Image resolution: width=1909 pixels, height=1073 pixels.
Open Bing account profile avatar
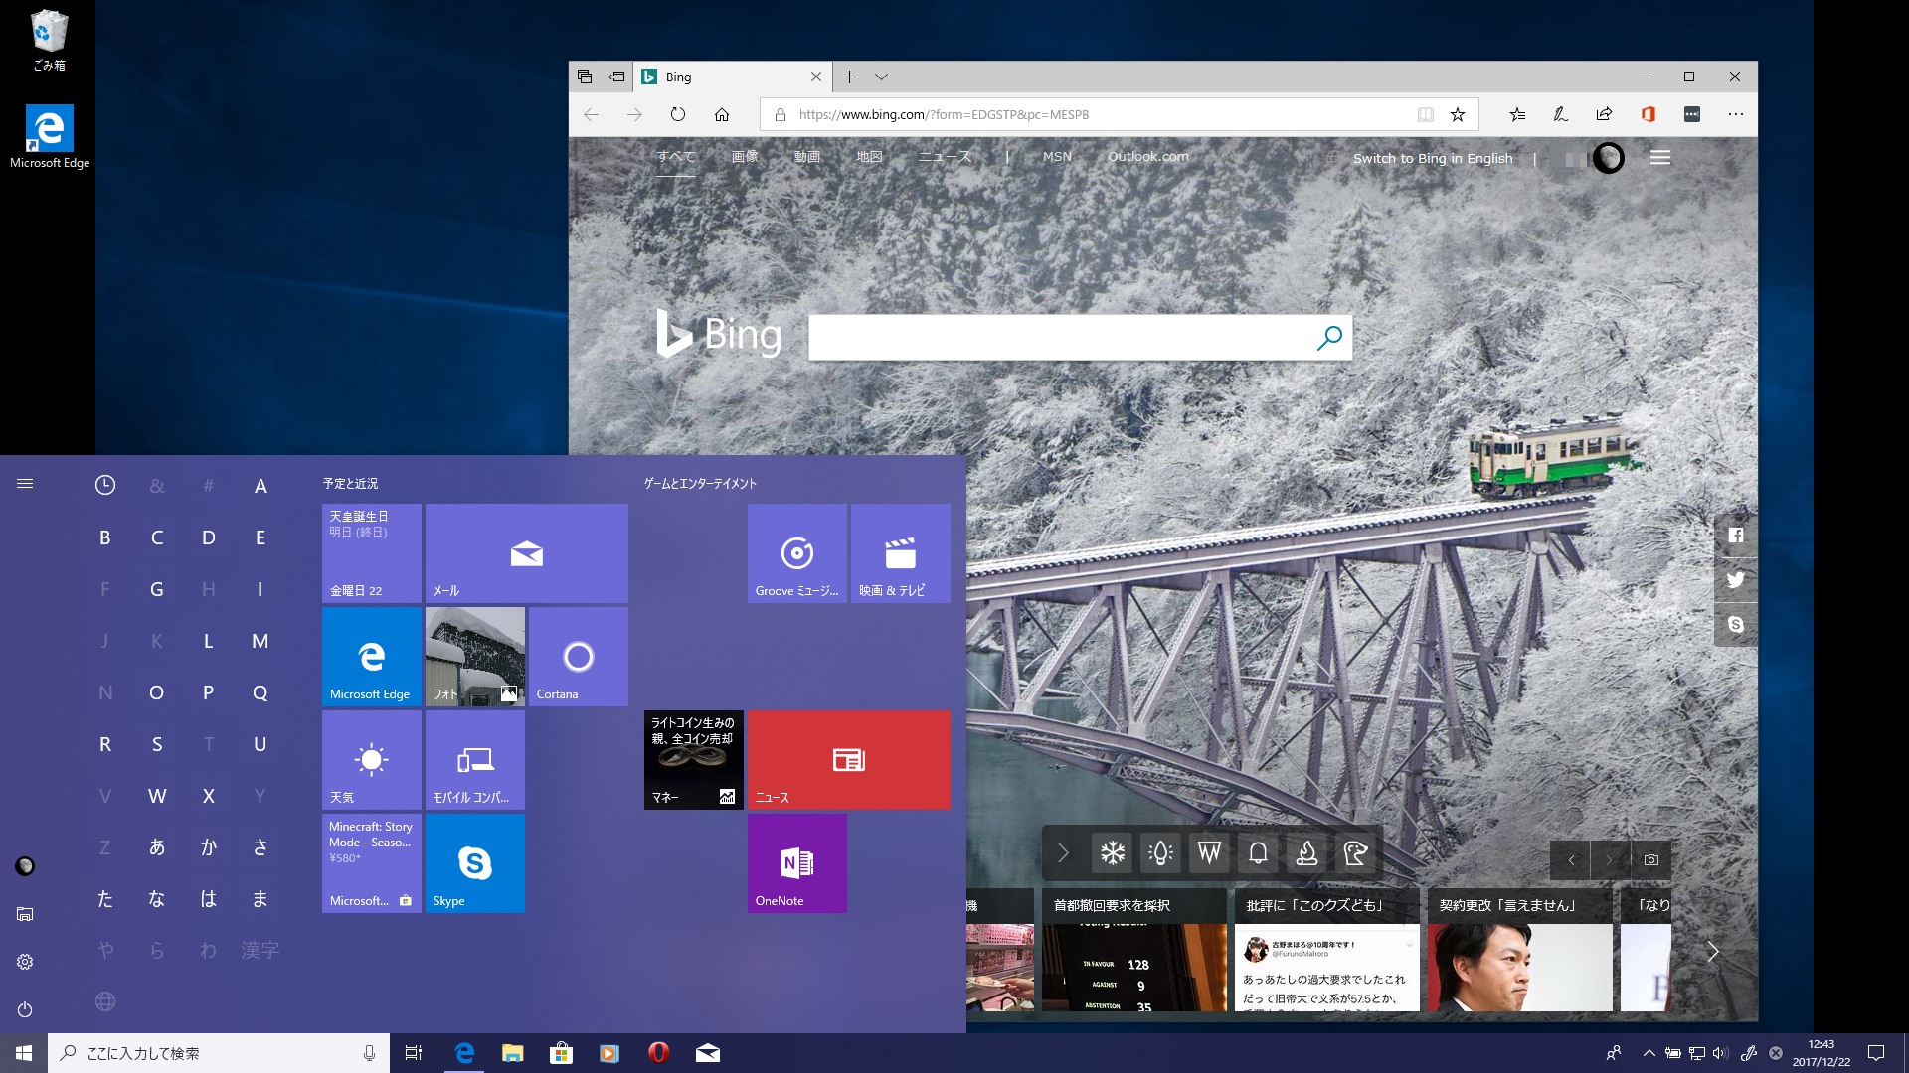[x=1609, y=157]
